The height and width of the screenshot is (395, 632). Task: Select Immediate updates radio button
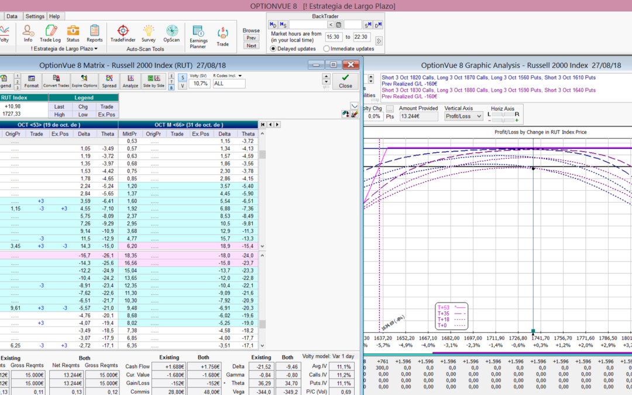327,49
